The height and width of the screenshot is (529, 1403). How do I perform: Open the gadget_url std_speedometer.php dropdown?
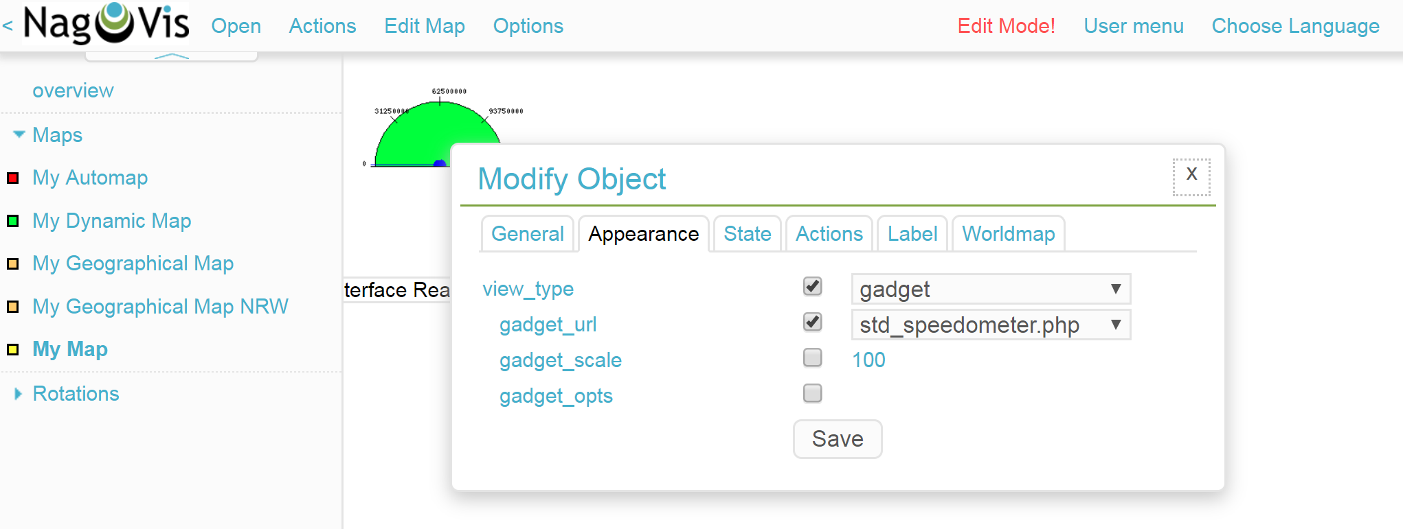pyautogui.click(x=990, y=325)
